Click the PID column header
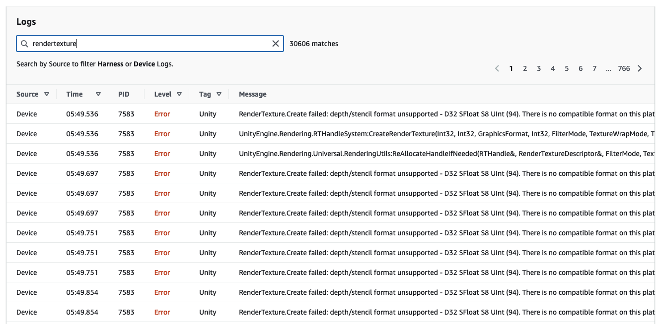The image size is (658, 324). (124, 94)
